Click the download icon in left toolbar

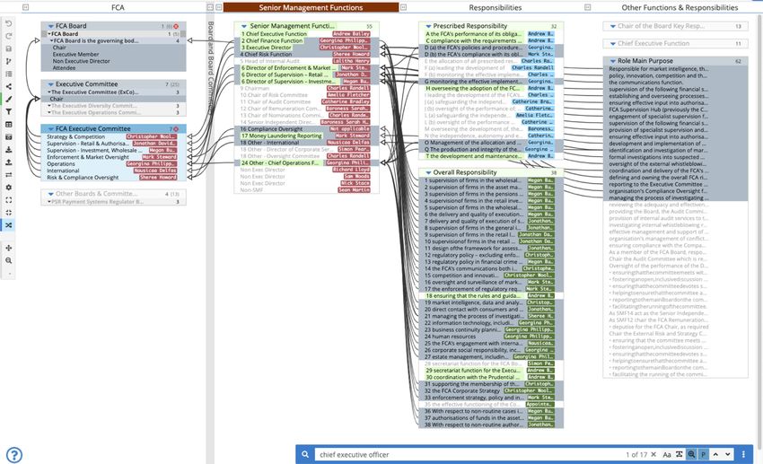tap(9, 150)
